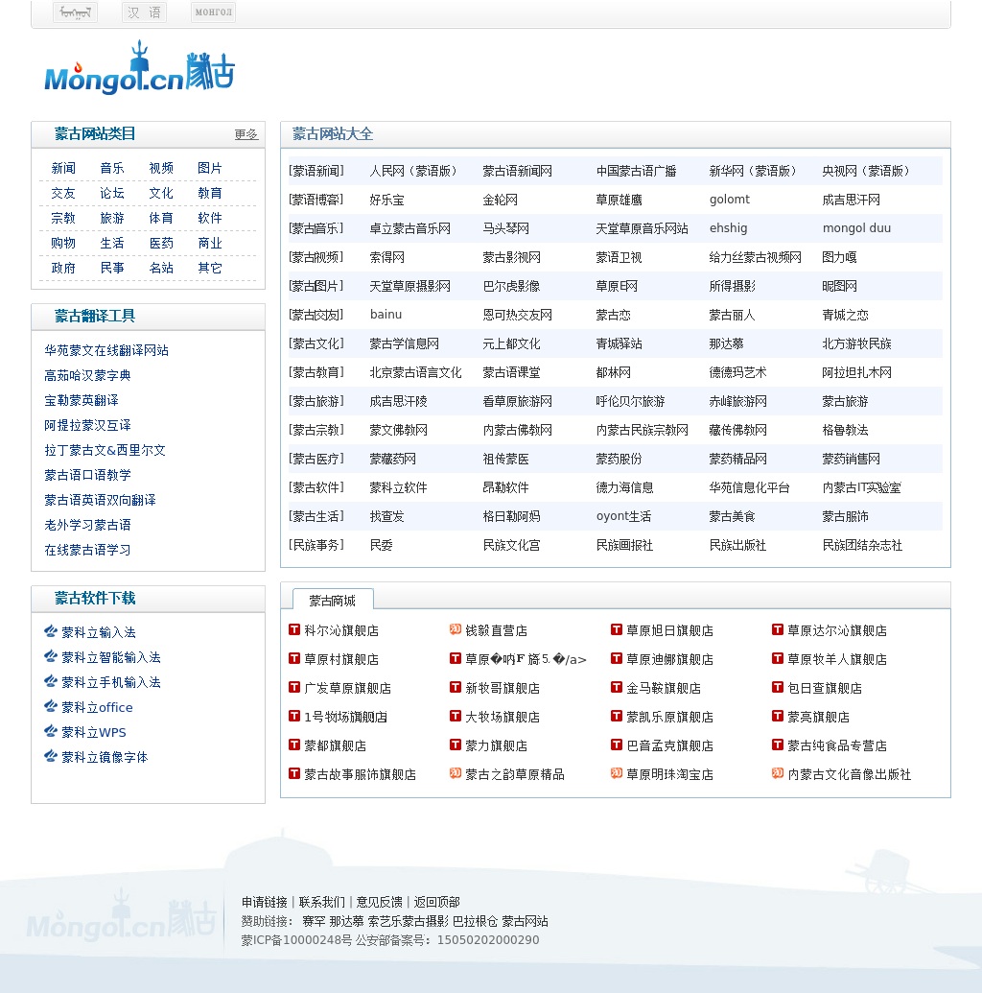Select the 蒙古商城 tab

pos(333,600)
